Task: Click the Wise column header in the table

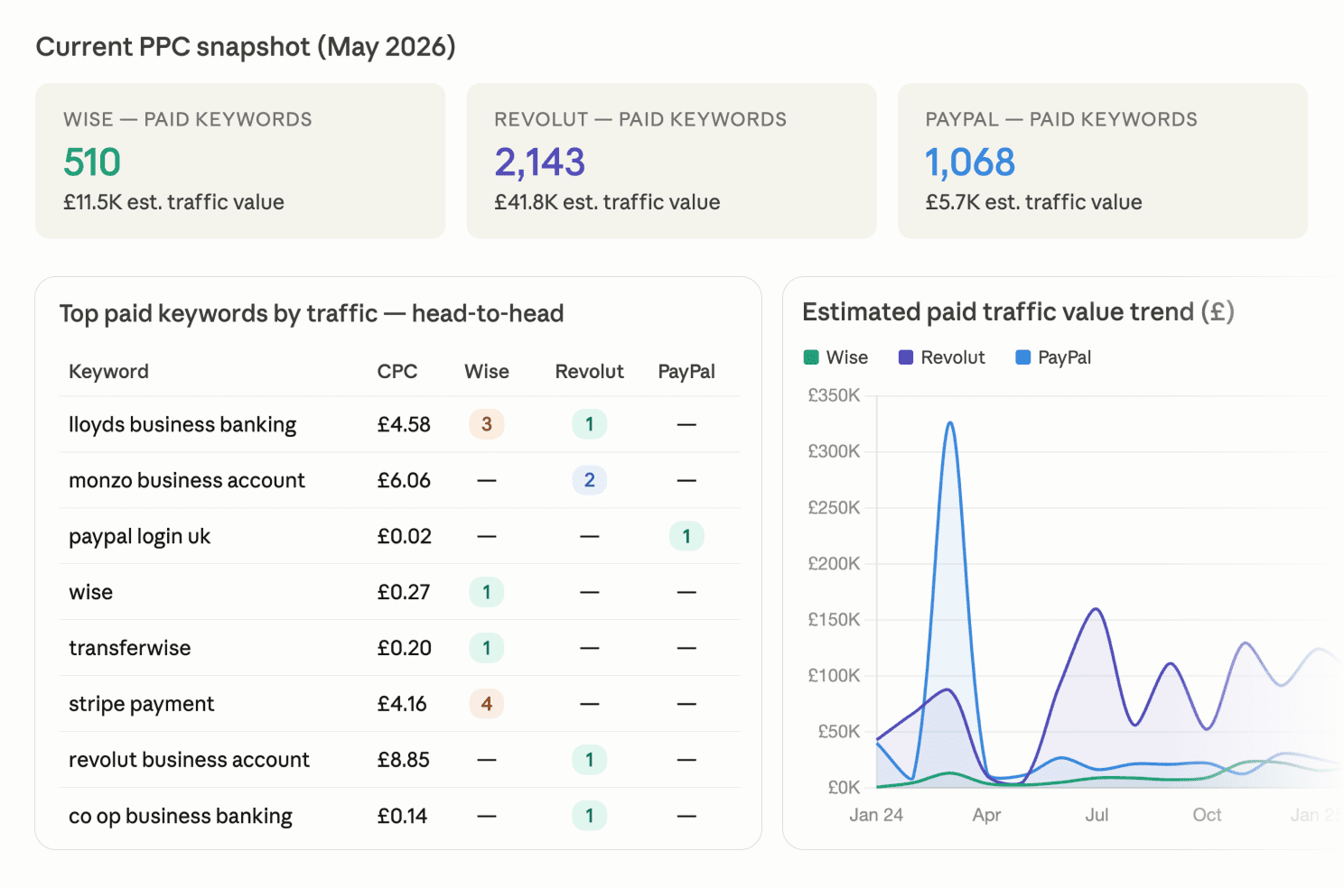Action: [487, 372]
